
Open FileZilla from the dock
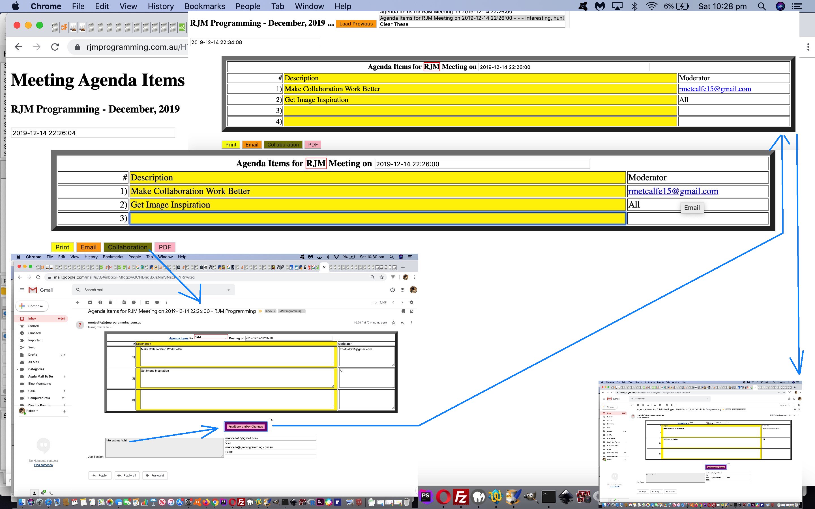tap(460, 497)
